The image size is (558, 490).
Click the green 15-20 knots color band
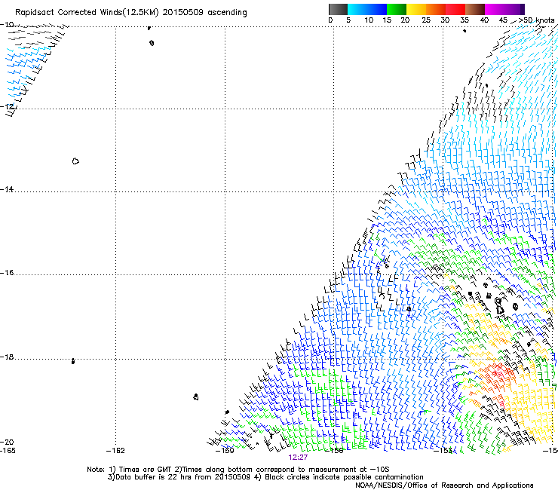(x=397, y=9)
